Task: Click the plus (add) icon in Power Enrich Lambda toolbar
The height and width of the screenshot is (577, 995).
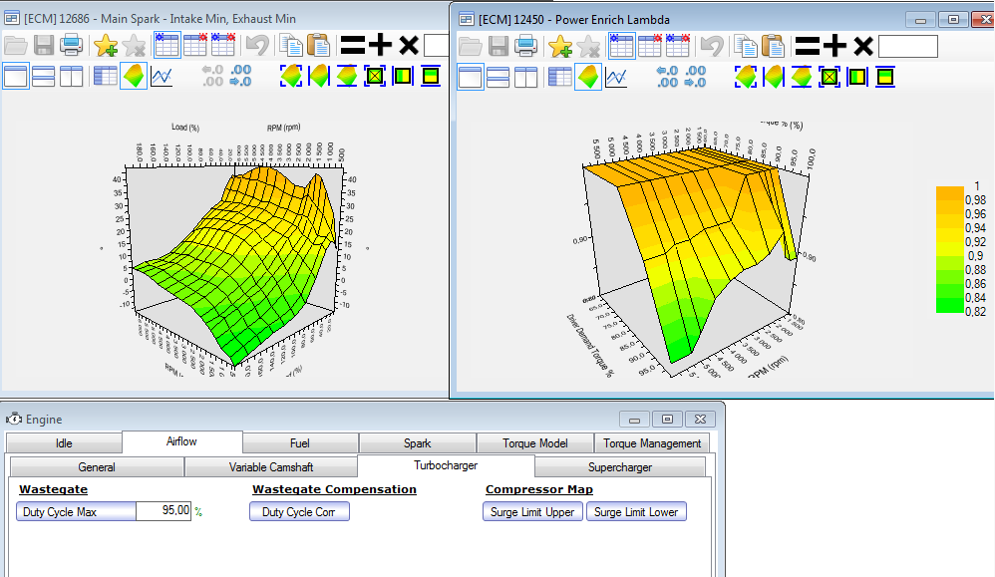Action: pos(834,46)
